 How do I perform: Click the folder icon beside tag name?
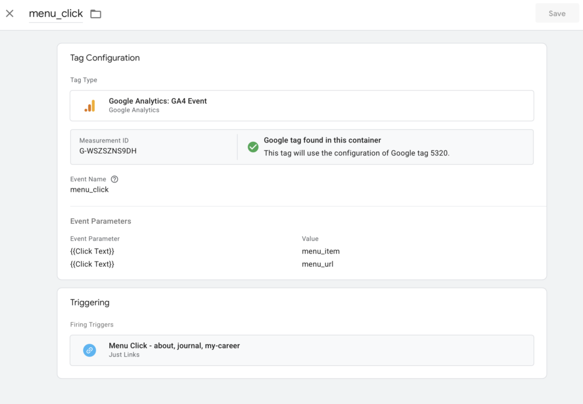click(96, 14)
